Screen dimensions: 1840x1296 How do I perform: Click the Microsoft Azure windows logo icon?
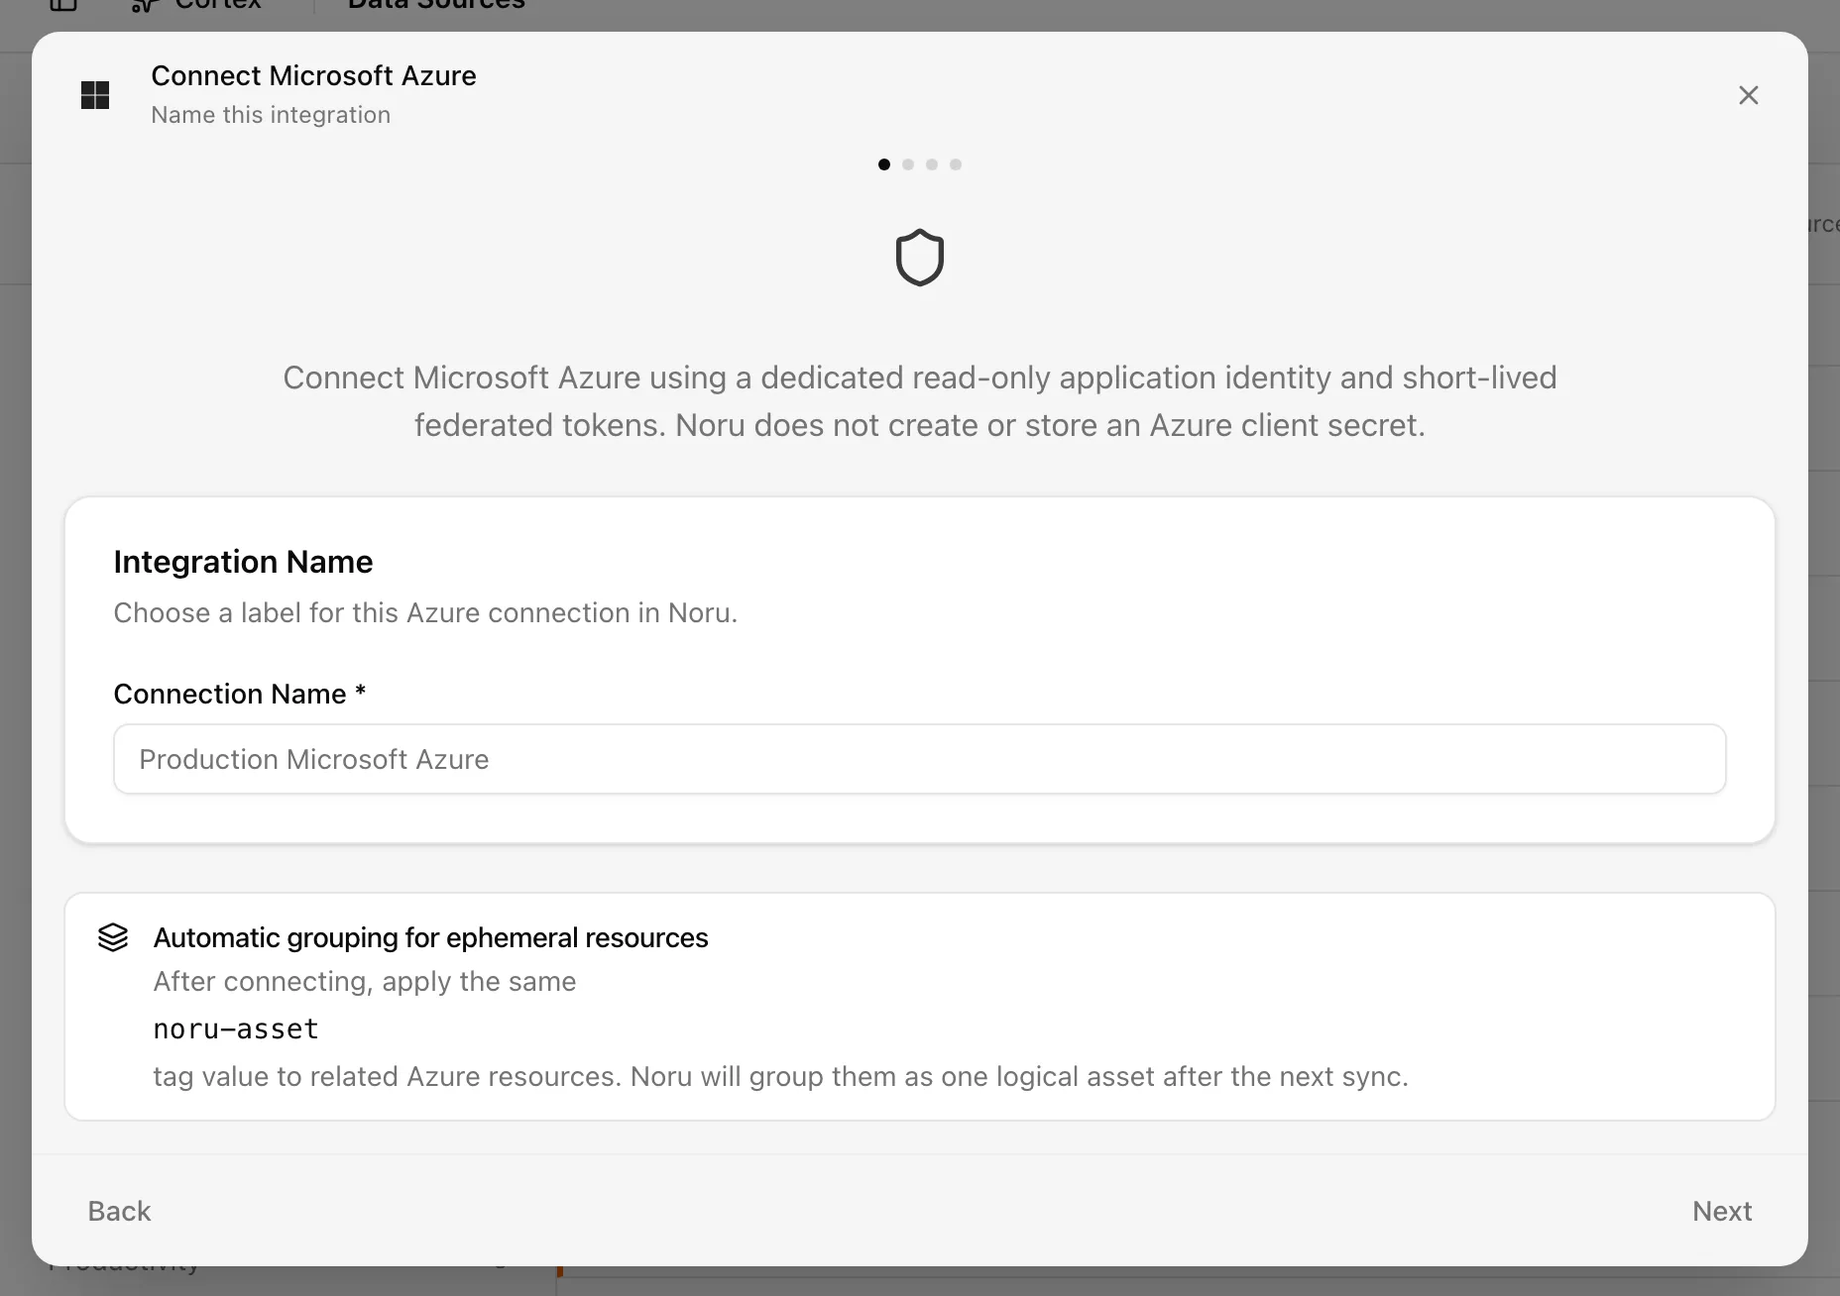click(x=95, y=95)
